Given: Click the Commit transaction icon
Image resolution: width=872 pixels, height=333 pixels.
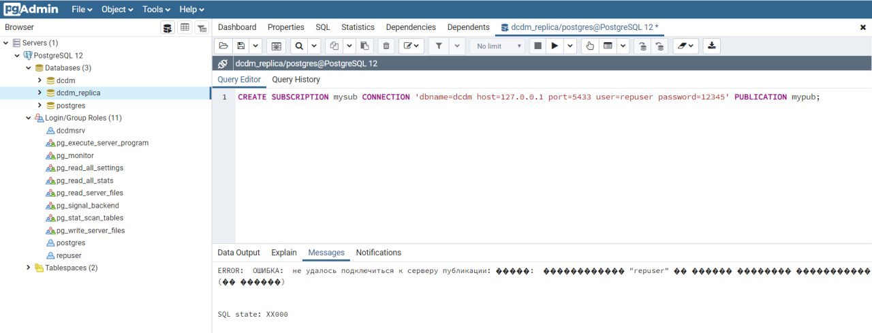Looking at the screenshot, I should (642, 46).
